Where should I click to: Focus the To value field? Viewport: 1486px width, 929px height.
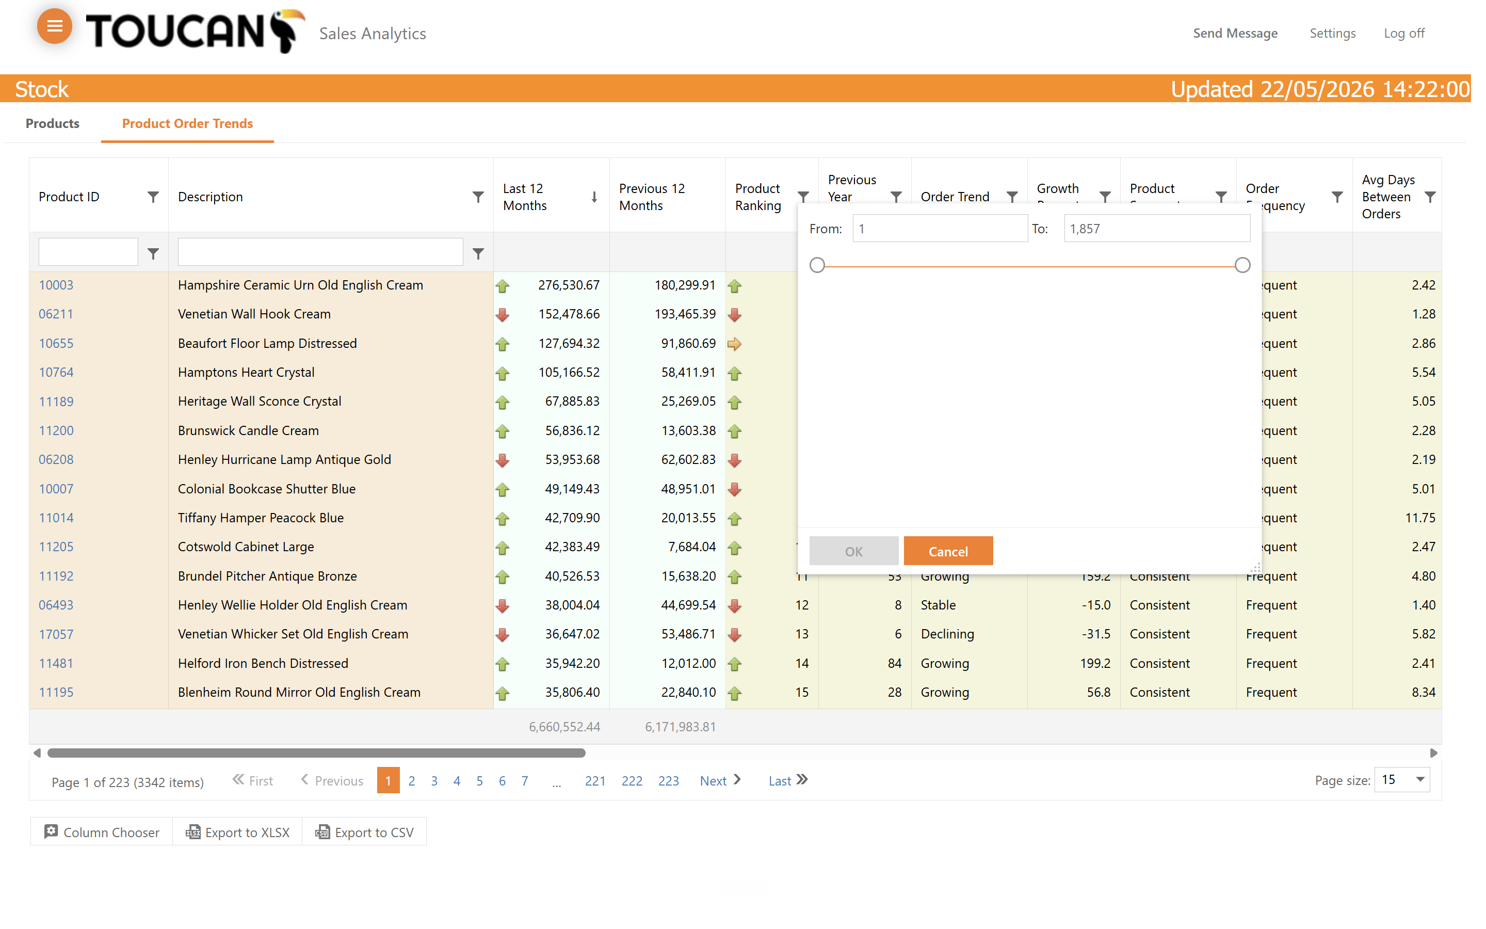[x=1157, y=229]
